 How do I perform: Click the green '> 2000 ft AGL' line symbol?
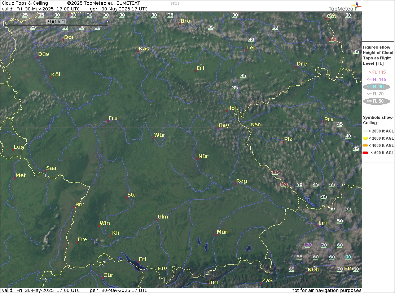tap(365, 131)
